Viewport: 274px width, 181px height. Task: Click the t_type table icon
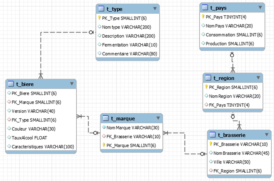pyautogui.click(x=101, y=9)
